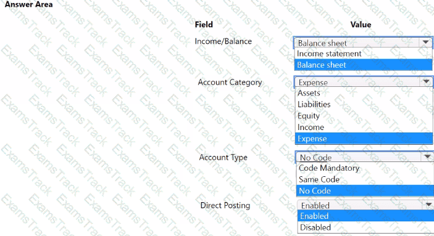Select highlighted Expense list option
Viewport: 434px width, 236px height.
[364, 139]
